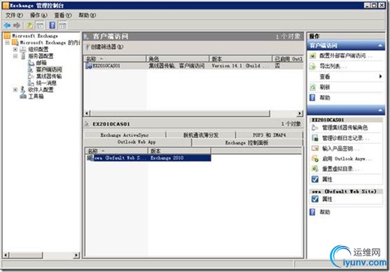This screenshot has height=272, width=390.
Task: Select the owa (Default Web Site) row
Action: (x=149, y=158)
